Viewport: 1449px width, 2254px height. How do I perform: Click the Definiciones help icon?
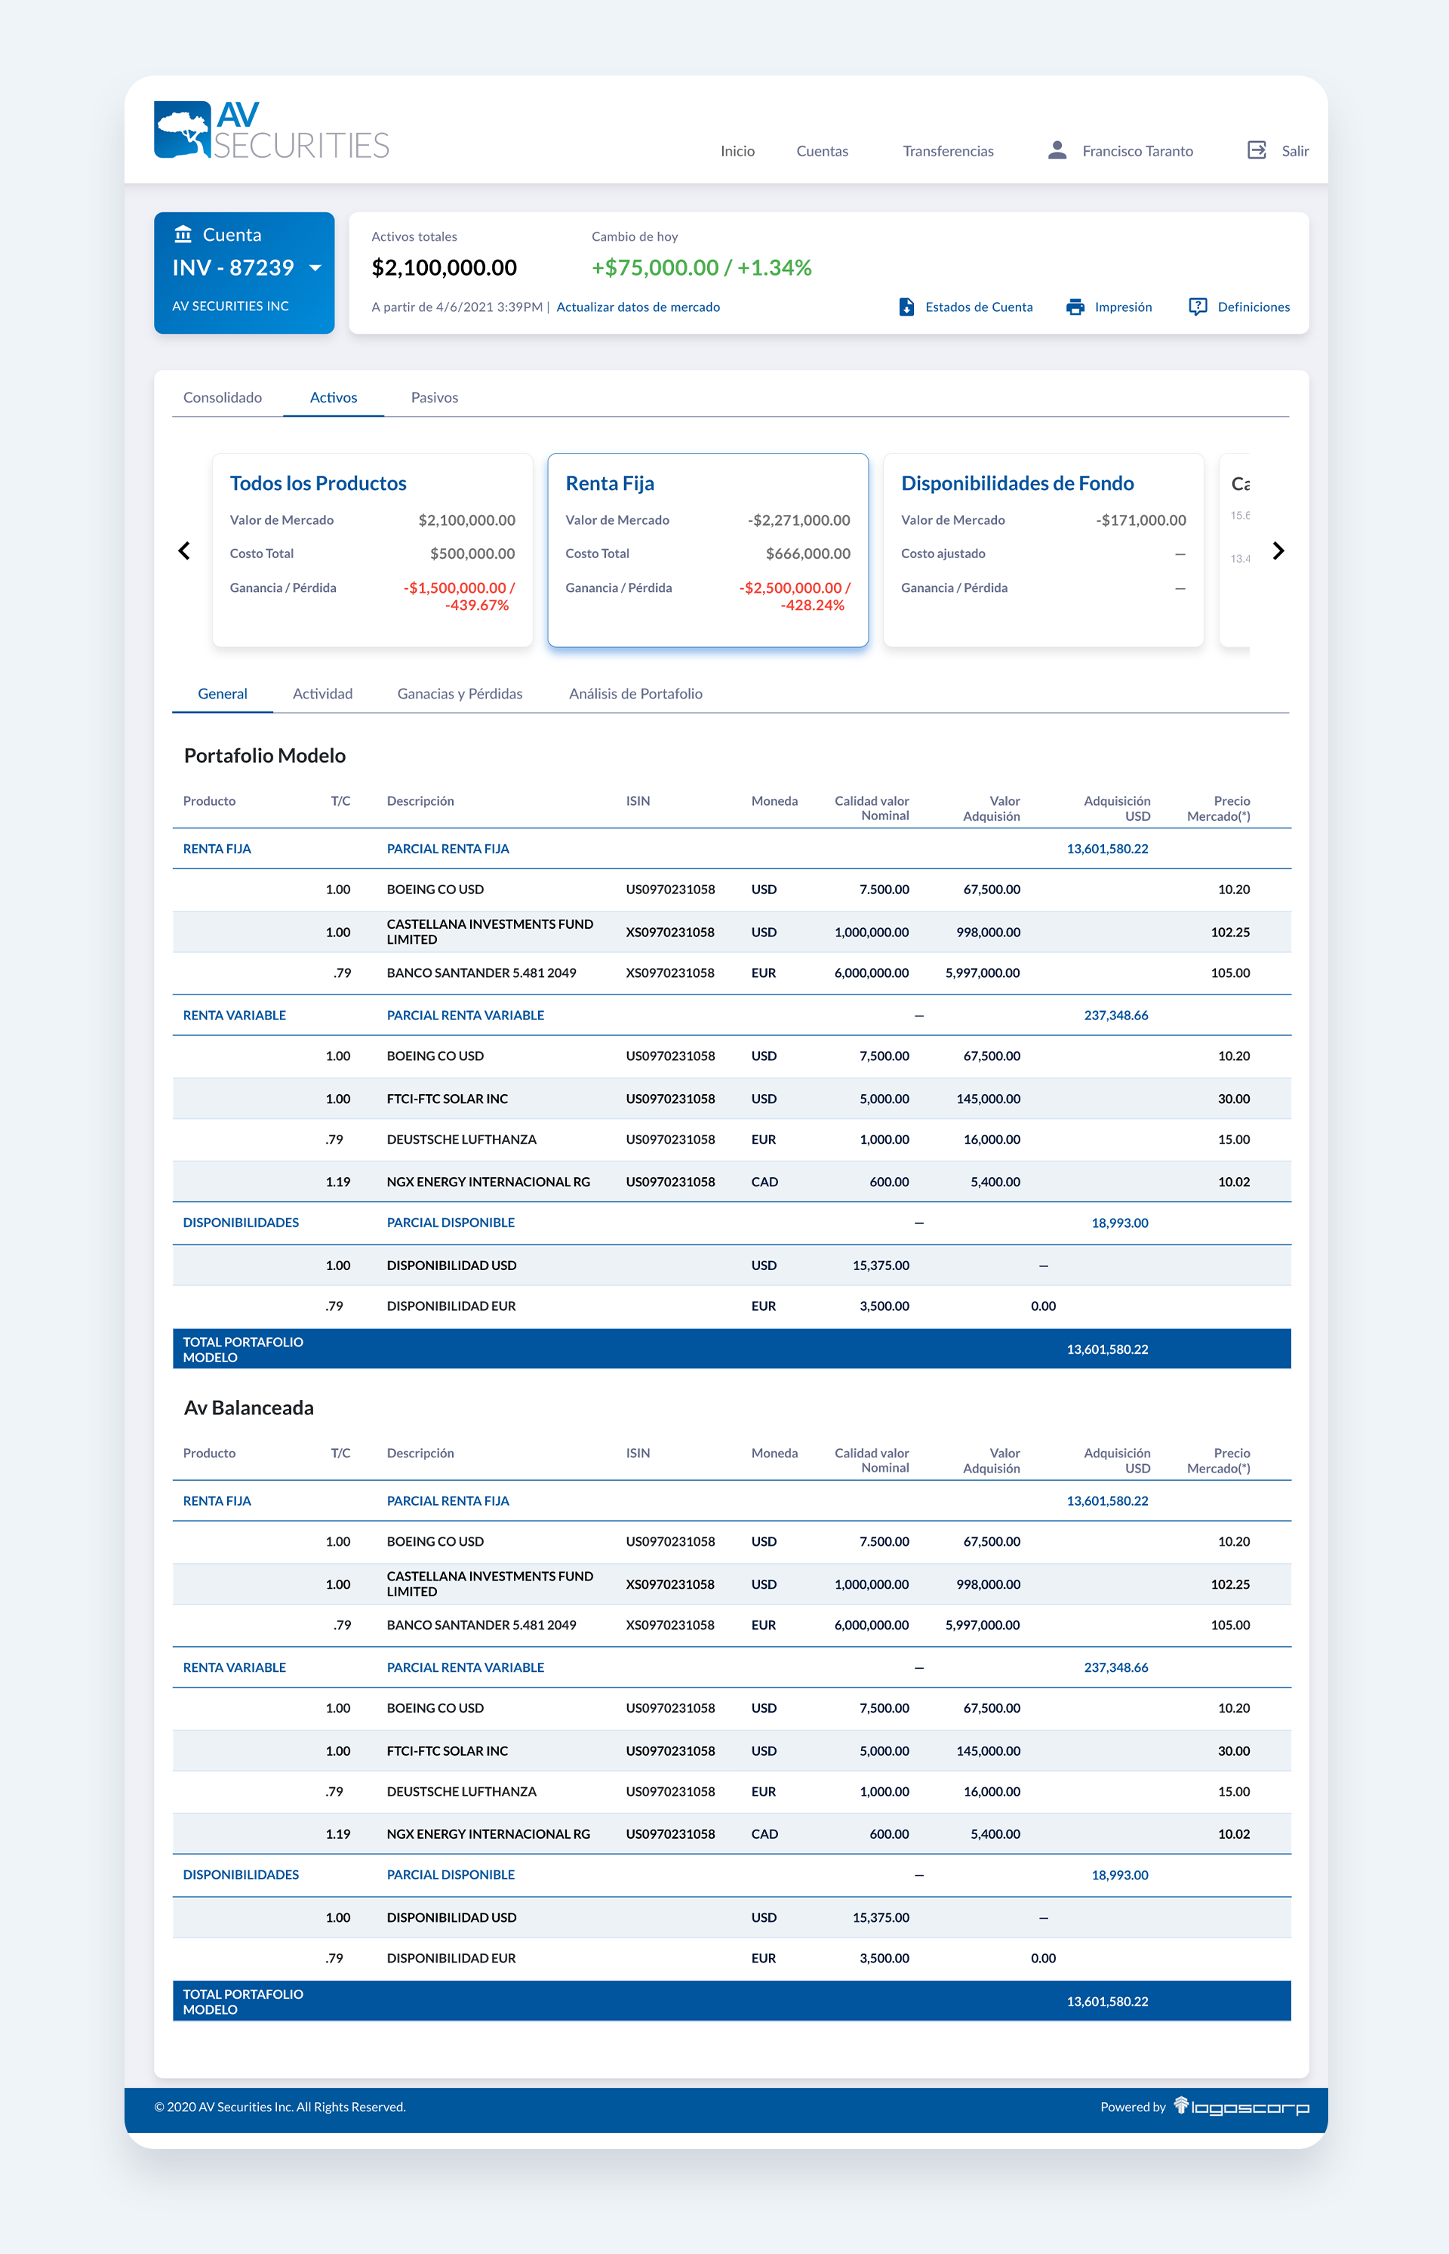pos(1197,307)
